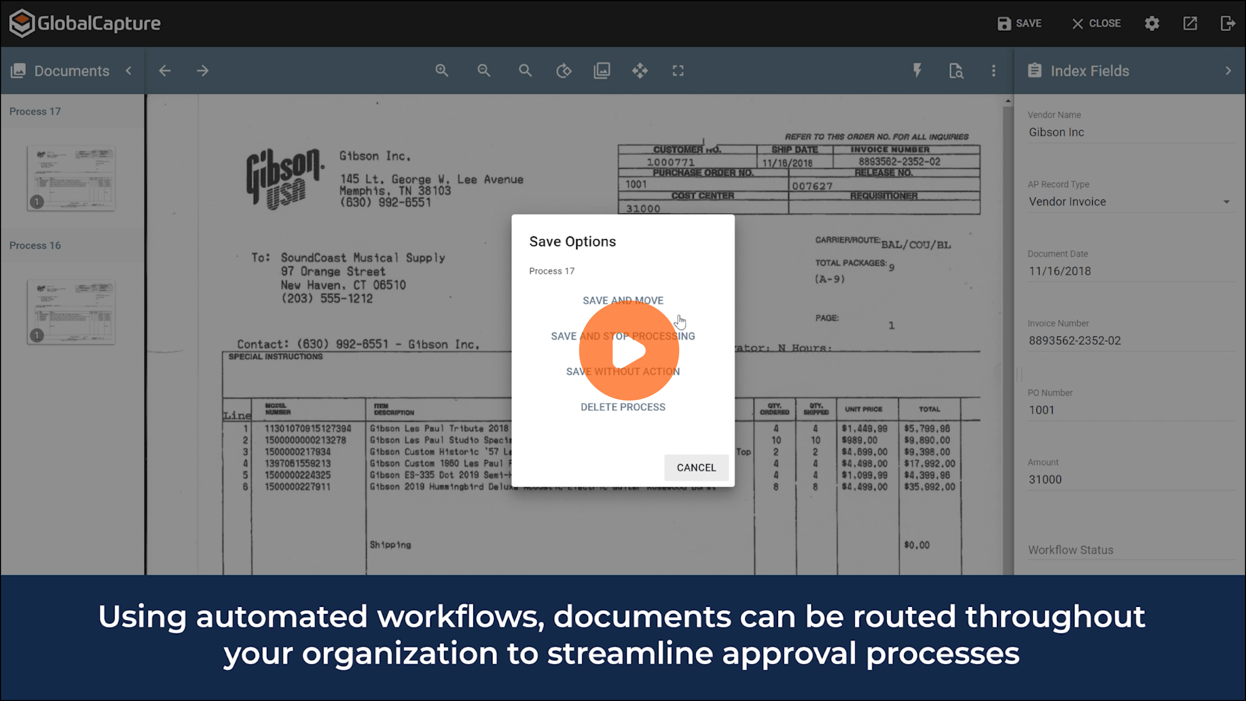Select Delete Process option
Screen dimensions: 1246x701
tap(622, 407)
